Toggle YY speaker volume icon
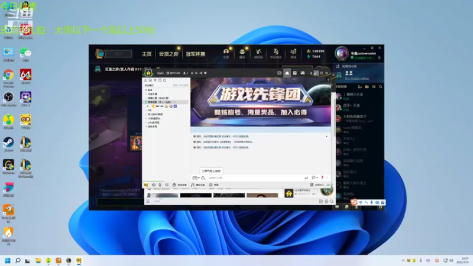The image size is (473, 266). click(x=154, y=185)
